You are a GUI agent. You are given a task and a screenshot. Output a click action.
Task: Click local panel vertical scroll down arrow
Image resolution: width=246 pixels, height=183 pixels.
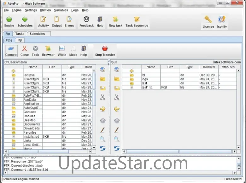coord(94,148)
